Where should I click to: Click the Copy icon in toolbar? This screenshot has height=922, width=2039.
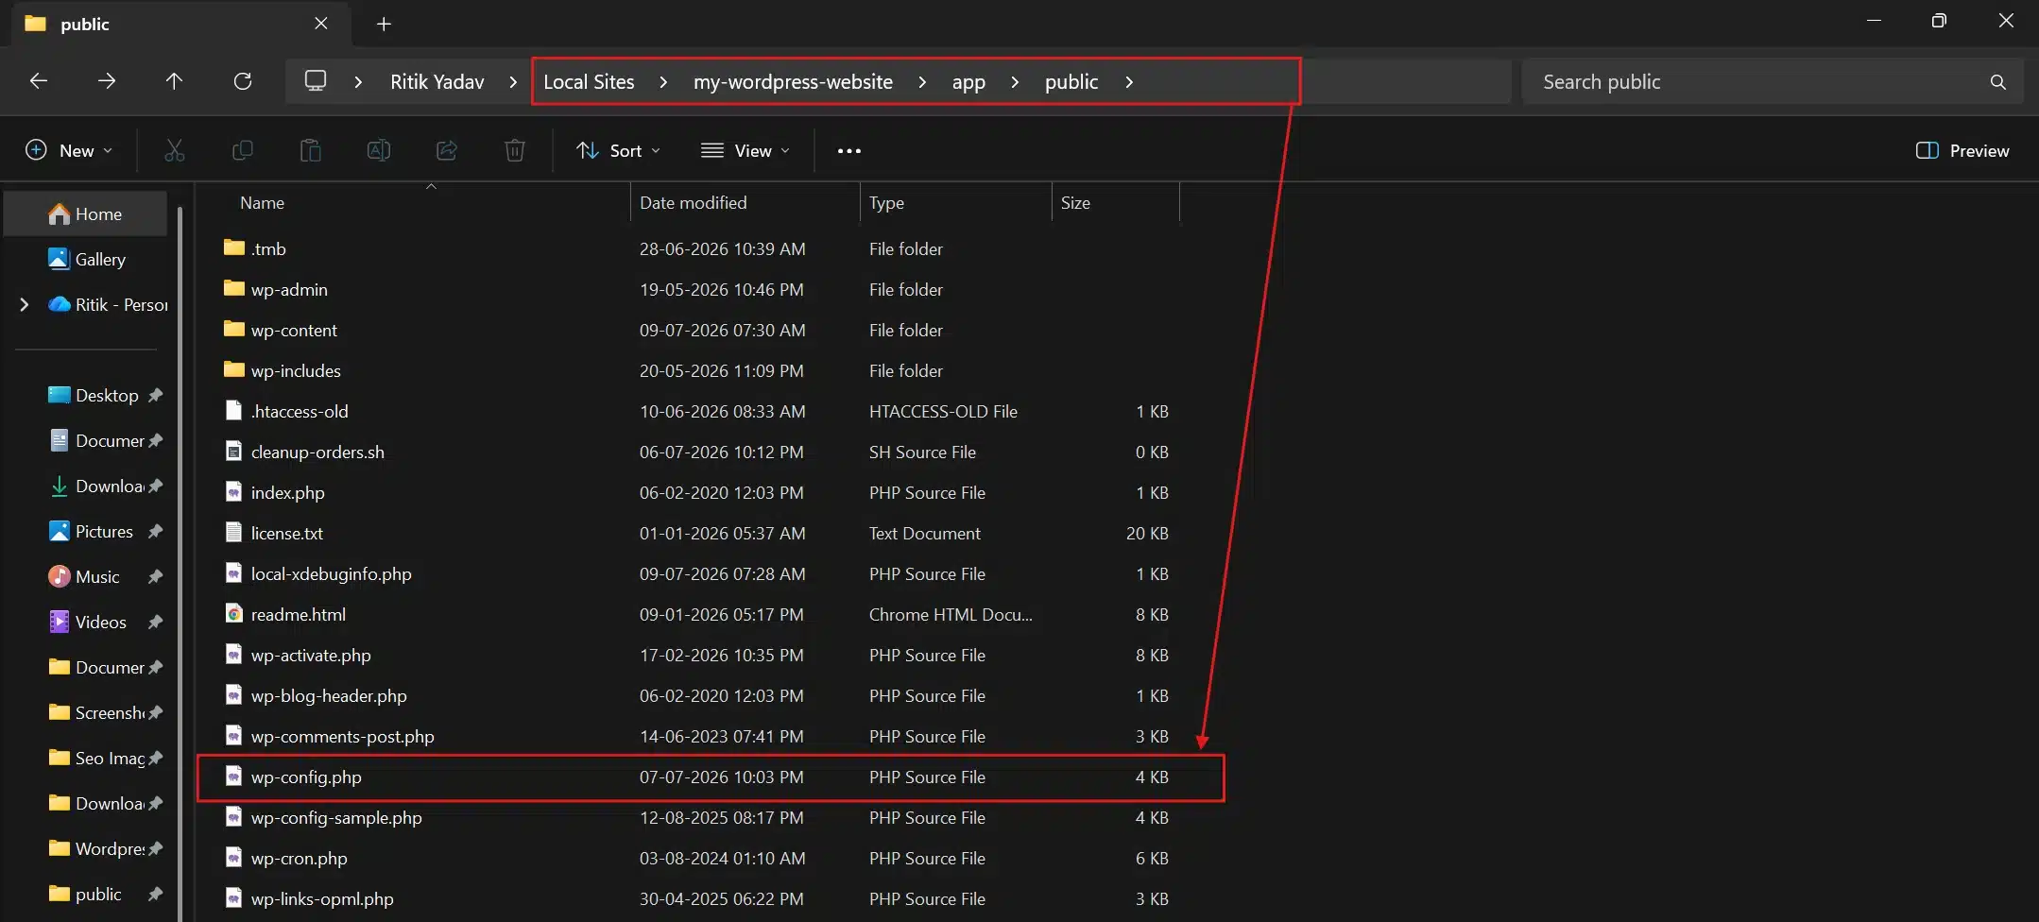pyautogui.click(x=243, y=150)
